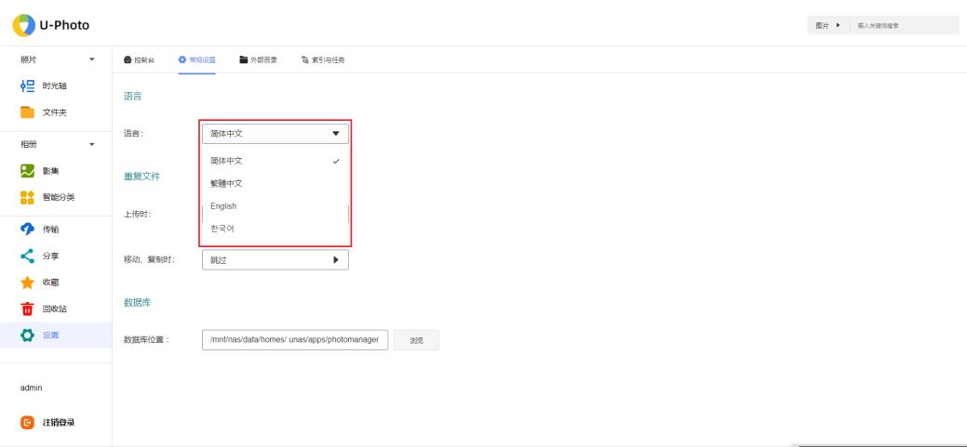Viewport: 967px width, 447px height.
Task: Collapse the 相册 sidebar section
Action: (91, 144)
